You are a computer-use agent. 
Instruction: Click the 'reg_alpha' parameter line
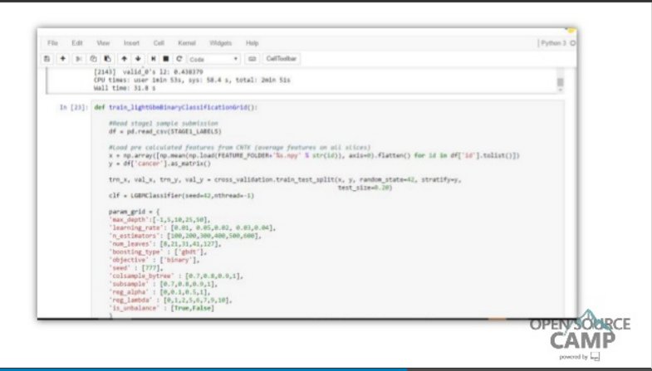tap(159, 292)
